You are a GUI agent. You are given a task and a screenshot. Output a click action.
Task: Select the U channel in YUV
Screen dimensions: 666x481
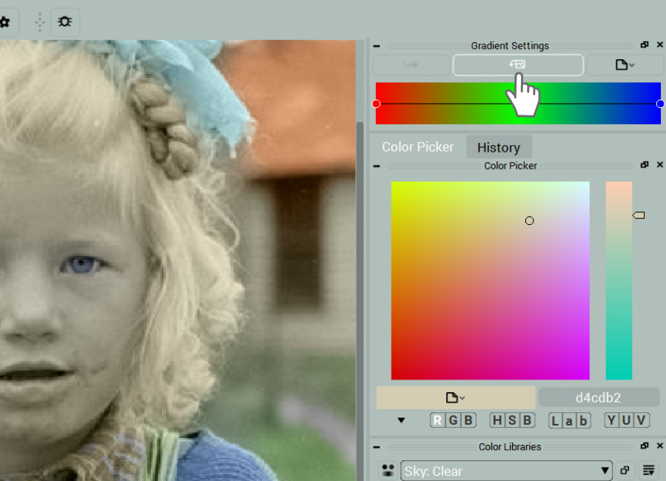click(627, 420)
